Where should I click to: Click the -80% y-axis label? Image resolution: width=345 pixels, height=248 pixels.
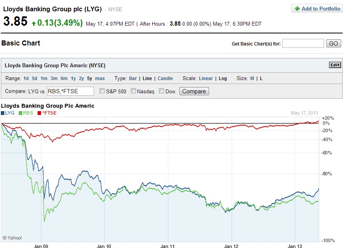[327, 174]
